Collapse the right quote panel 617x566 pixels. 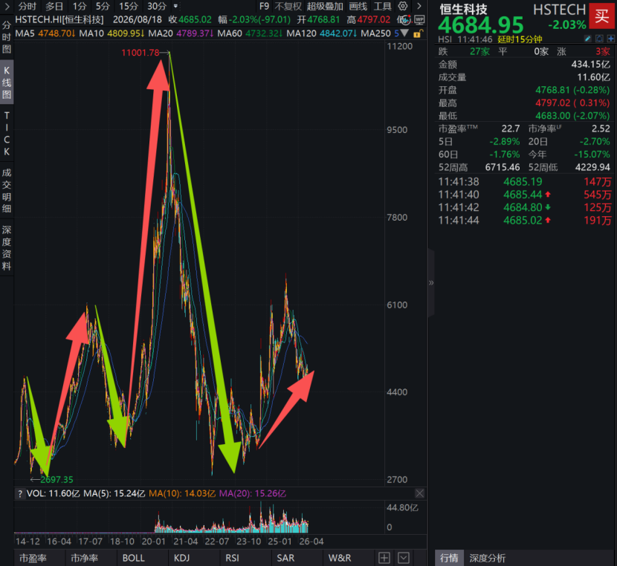pyautogui.click(x=431, y=282)
